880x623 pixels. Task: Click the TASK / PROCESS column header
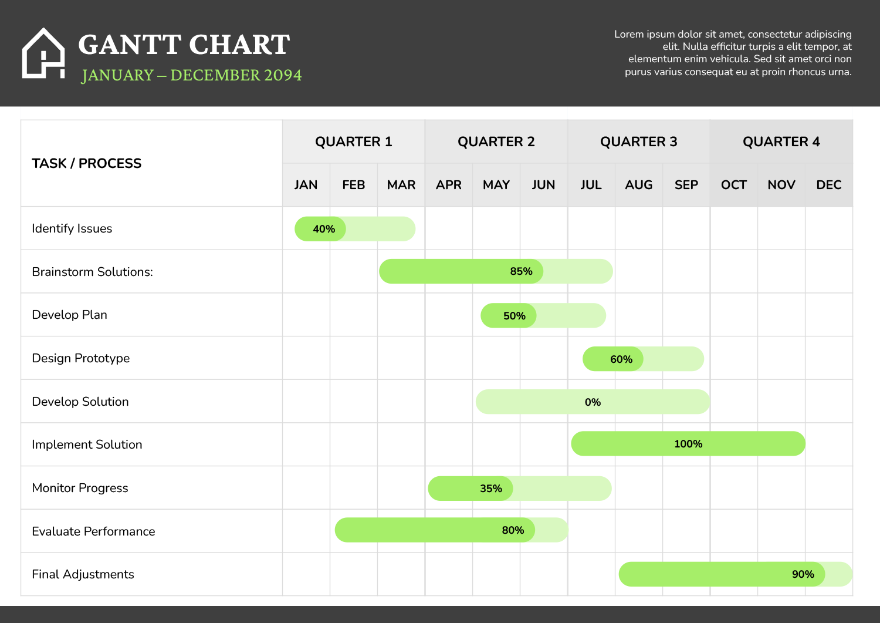pyautogui.click(x=86, y=163)
